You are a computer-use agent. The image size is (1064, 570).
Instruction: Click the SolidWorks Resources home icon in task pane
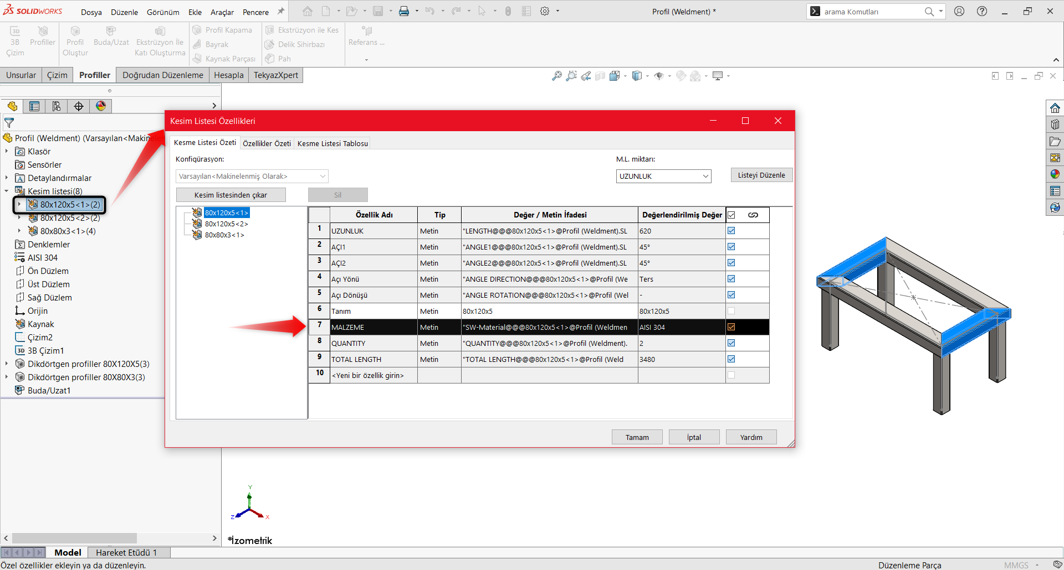tap(1055, 108)
